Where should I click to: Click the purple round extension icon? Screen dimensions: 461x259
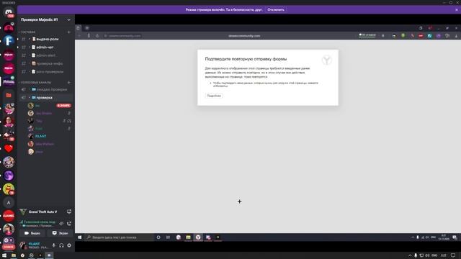pyautogui.click(x=439, y=36)
